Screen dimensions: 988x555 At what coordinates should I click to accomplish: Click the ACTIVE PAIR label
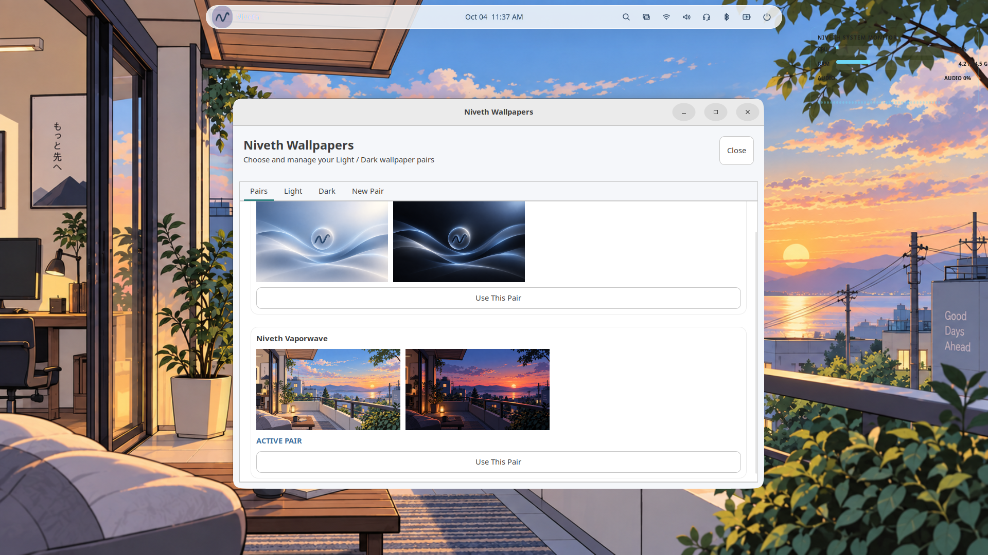tap(279, 441)
